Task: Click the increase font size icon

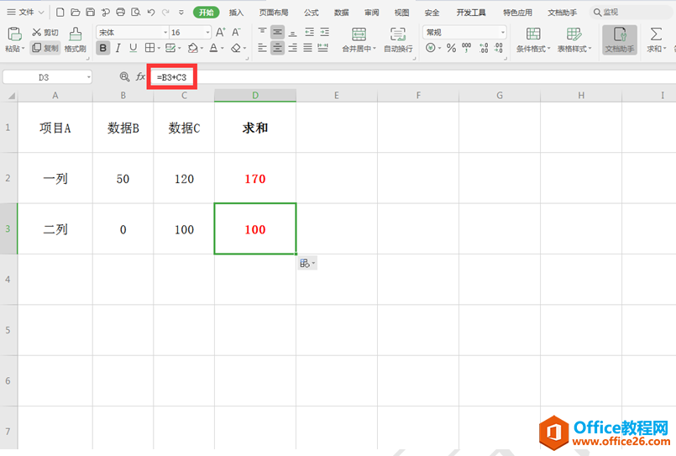Action: (221, 32)
